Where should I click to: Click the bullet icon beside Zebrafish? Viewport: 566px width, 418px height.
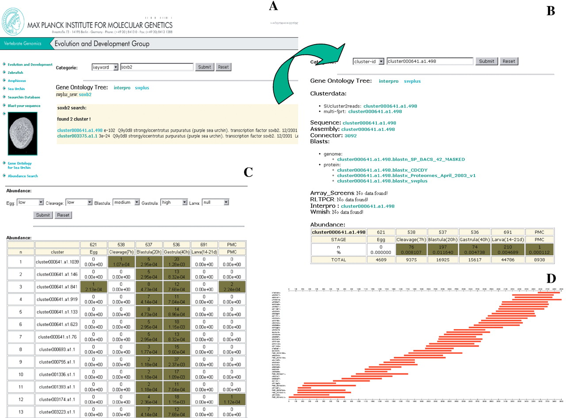click(4, 73)
